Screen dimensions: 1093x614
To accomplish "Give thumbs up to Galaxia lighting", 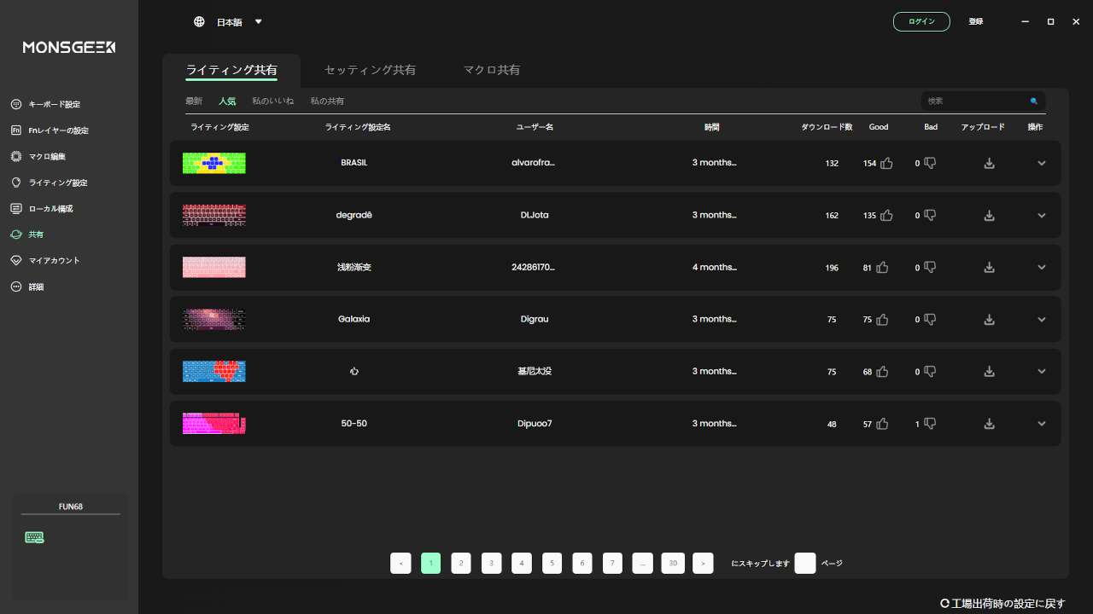I will pyautogui.click(x=882, y=320).
